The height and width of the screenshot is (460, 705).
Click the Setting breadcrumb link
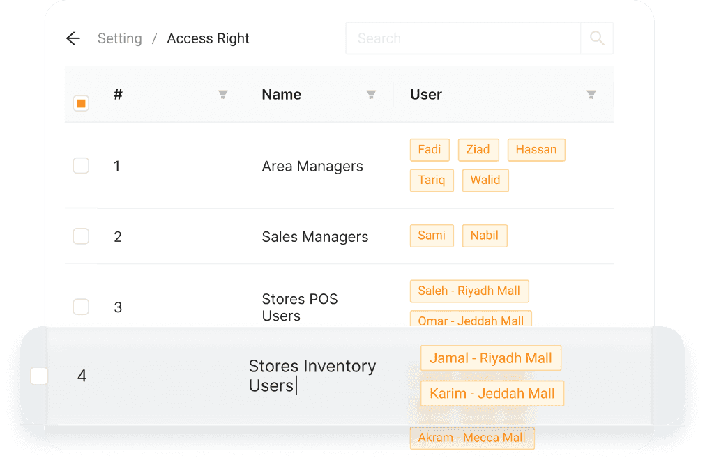click(119, 38)
